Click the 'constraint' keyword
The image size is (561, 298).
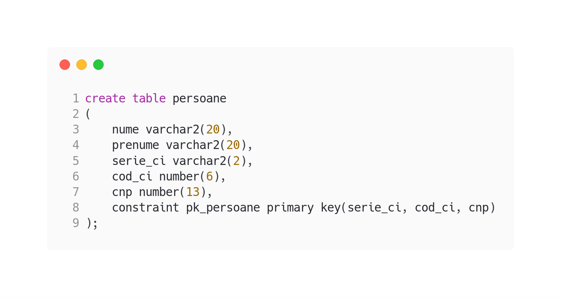[x=146, y=208]
